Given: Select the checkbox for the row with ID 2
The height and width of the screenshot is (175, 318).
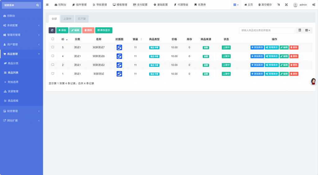Looking at the screenshot, I should pos(53,65).
